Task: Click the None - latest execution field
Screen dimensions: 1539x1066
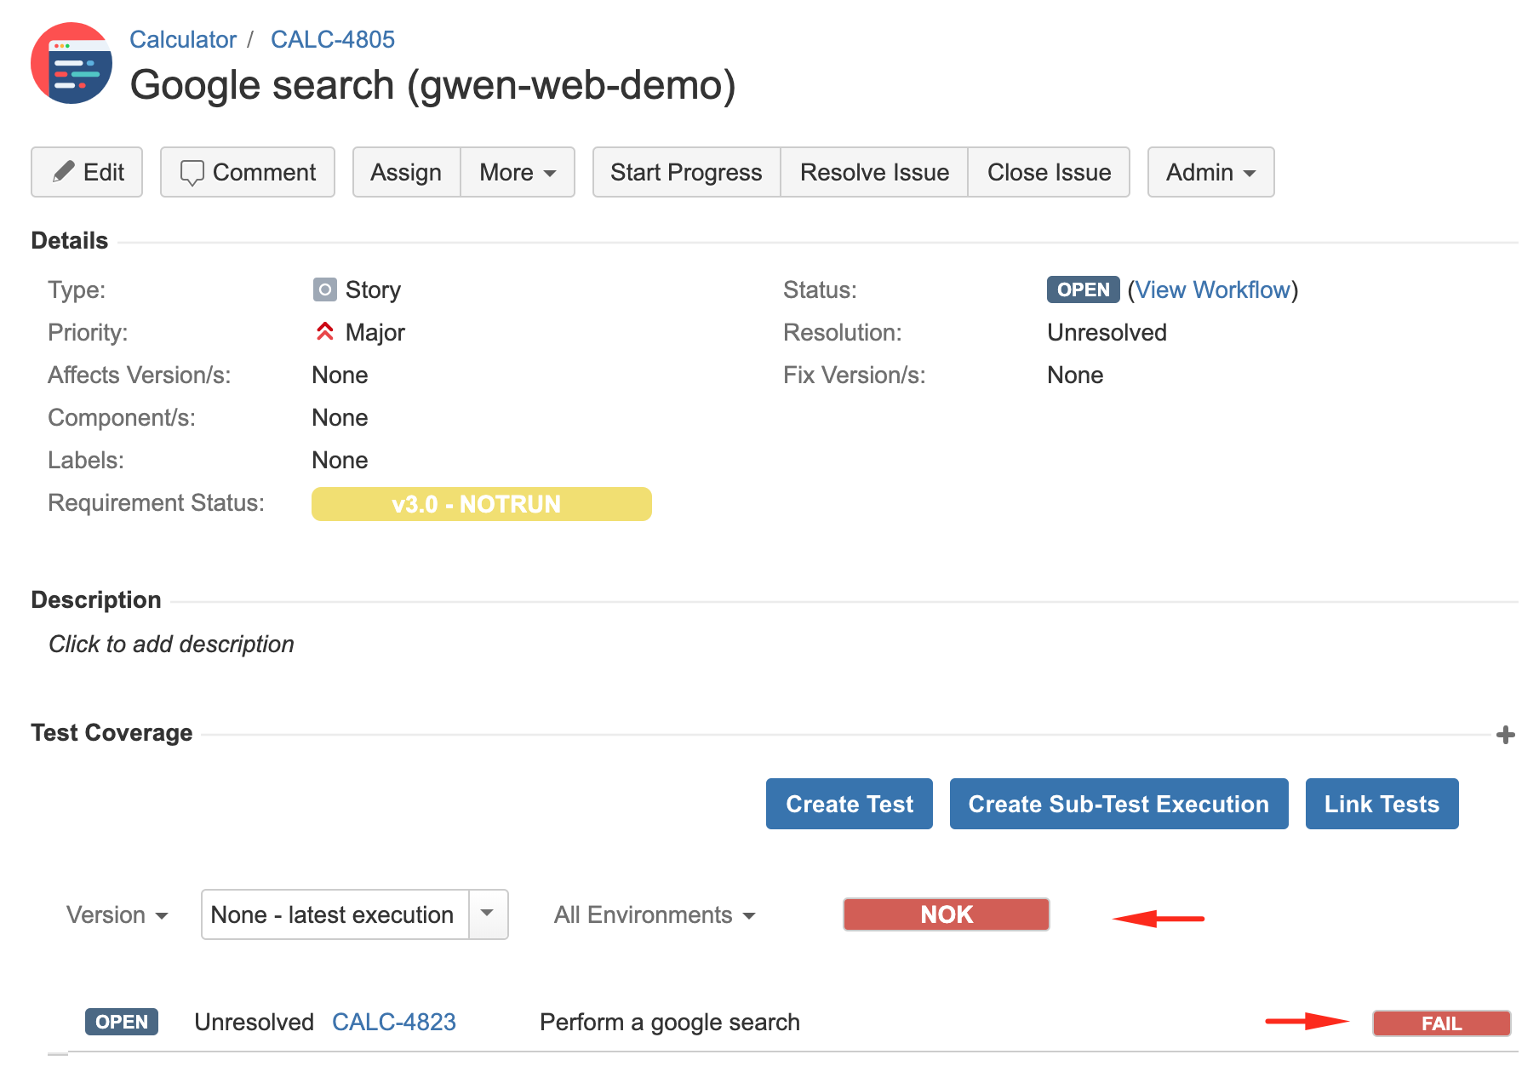Action: [x=335, y=914]
